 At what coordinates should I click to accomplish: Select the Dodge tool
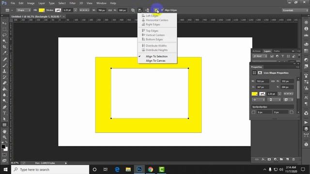(4, 101)
